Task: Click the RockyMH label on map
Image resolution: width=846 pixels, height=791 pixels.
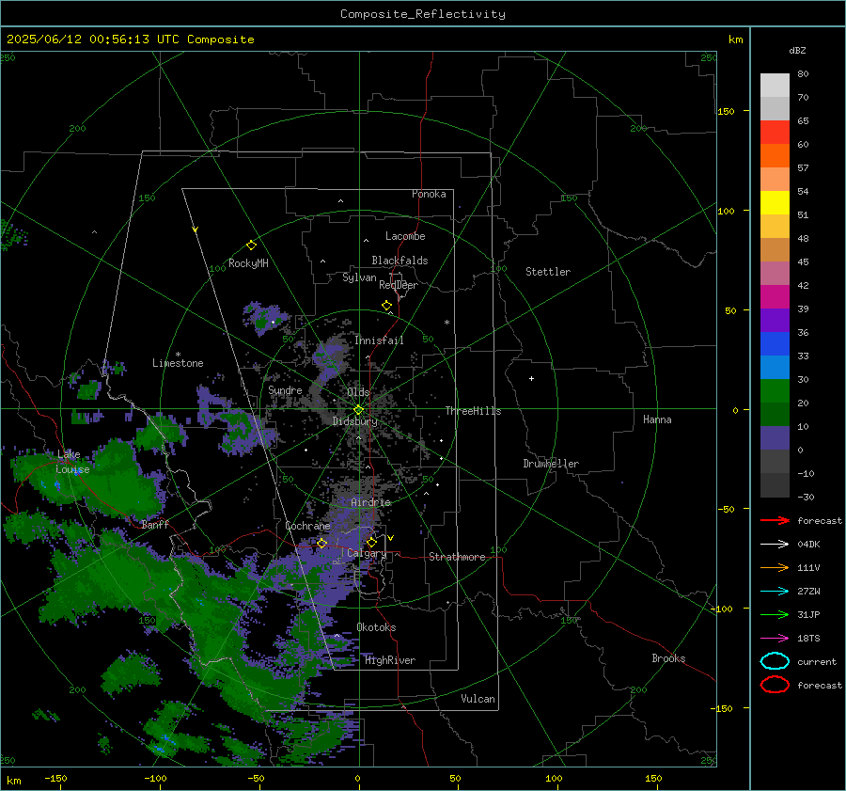Action: 248,263
